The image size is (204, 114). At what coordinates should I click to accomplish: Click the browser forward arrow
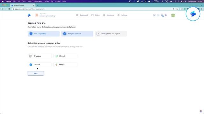[6, 9]
